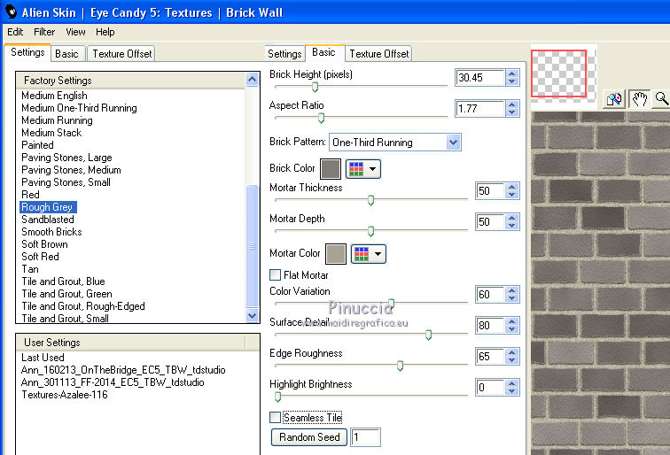
Task: Enable the Flat Mortar checkbox
Action: click(x=275, y=275)
